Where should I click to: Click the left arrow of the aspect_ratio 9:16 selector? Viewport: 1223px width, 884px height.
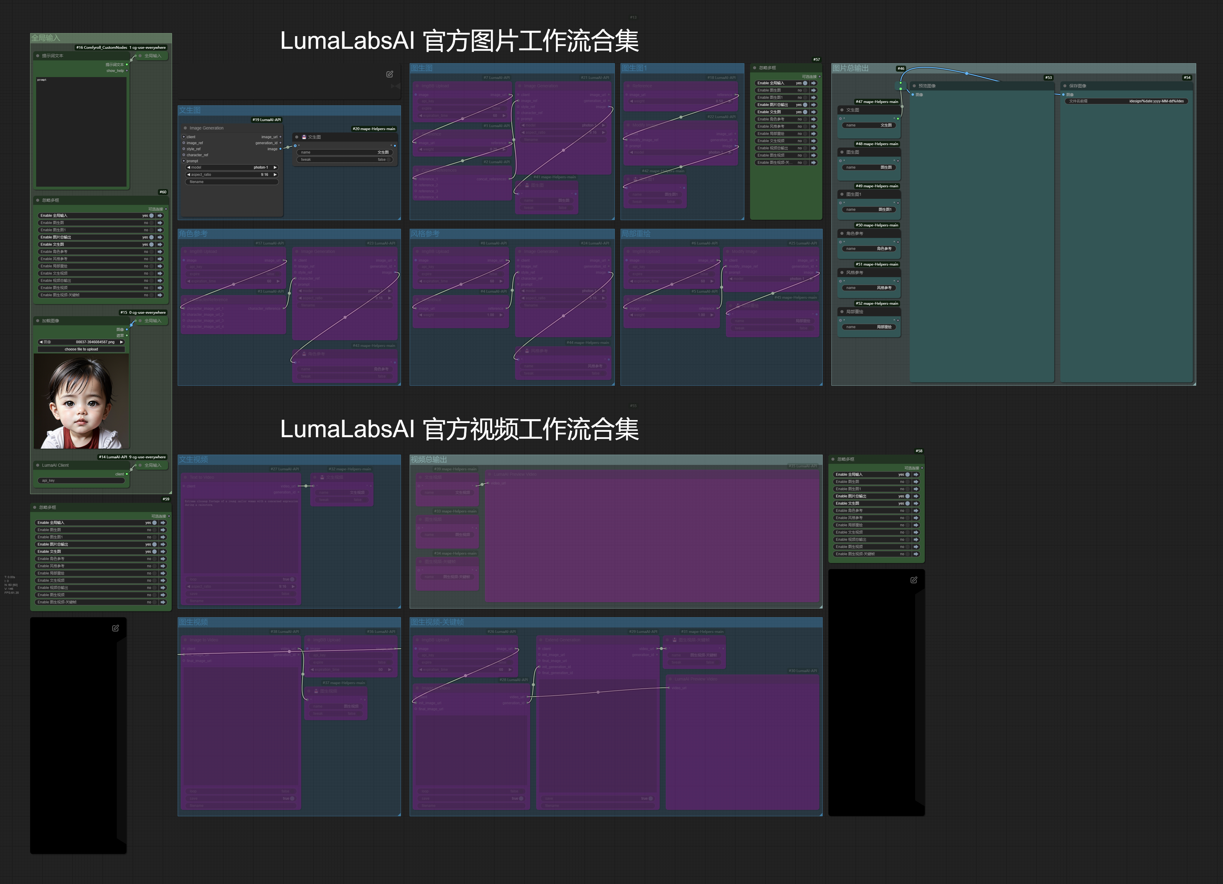coord(188,175)
